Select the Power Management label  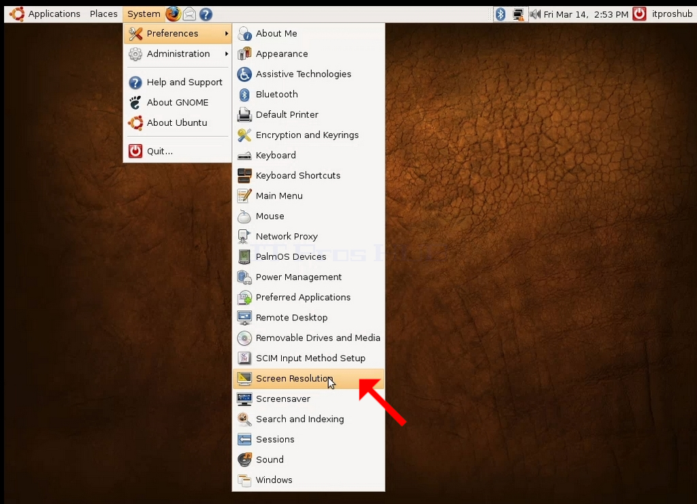pyautogui.click(x=299, y=277)
